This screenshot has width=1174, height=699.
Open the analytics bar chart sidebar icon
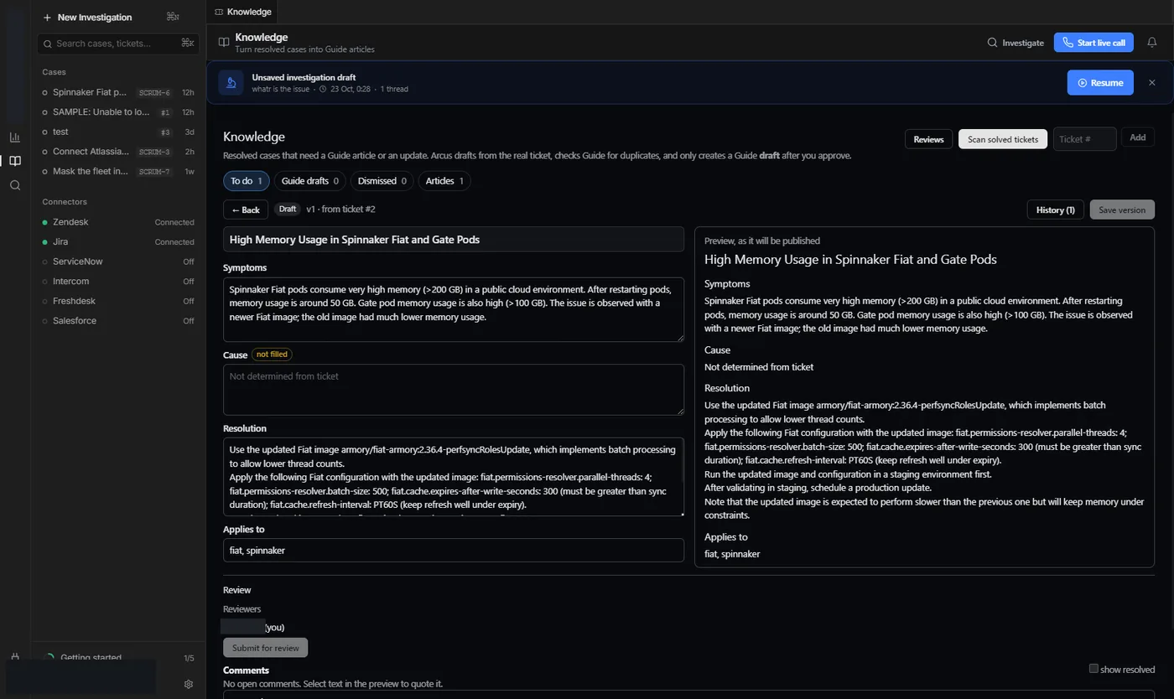click(14, 137)
